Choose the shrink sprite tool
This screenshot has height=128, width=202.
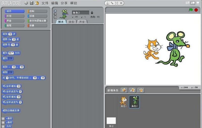click(121, 3)
